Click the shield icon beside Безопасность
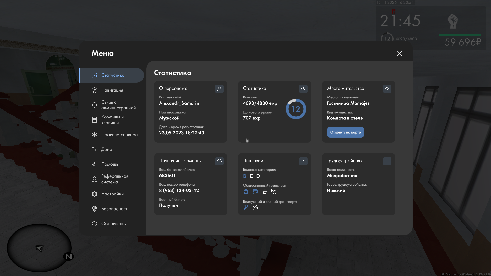The width and height of the screenshot is (491, 276). point(94,209)
